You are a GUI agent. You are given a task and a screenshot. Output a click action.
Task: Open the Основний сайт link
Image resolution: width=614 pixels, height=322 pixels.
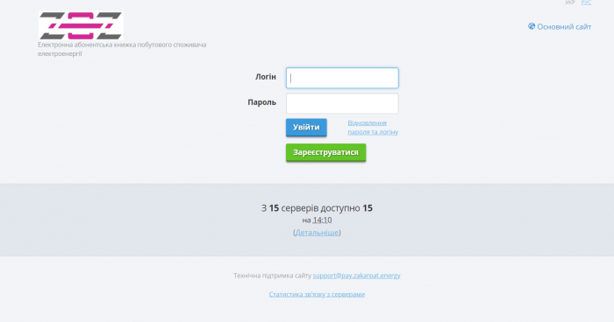point(564,26)
